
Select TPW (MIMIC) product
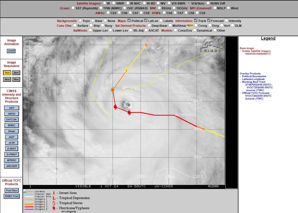[101, 8]
